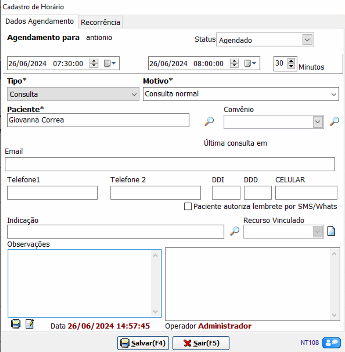This screenshot has height=352, width=345.
Task: Click the Indicação search magnifier icon
Action: (x=234, y=231)
